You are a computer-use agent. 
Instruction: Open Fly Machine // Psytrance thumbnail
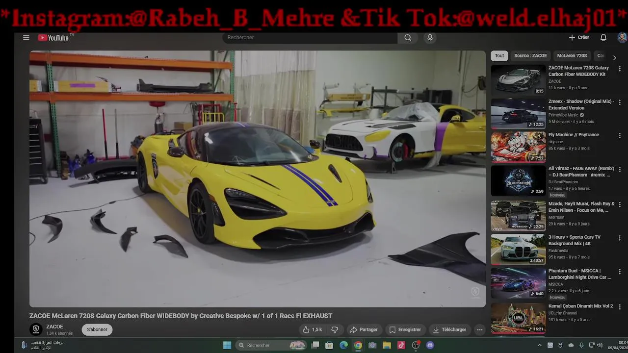pyautogui.click(x=519, y=147)
